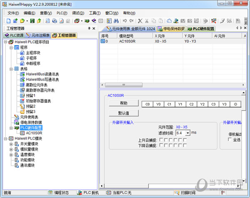Click the yellow upload arrow toolbar icon
250x198 pixels.
(39, 21)
